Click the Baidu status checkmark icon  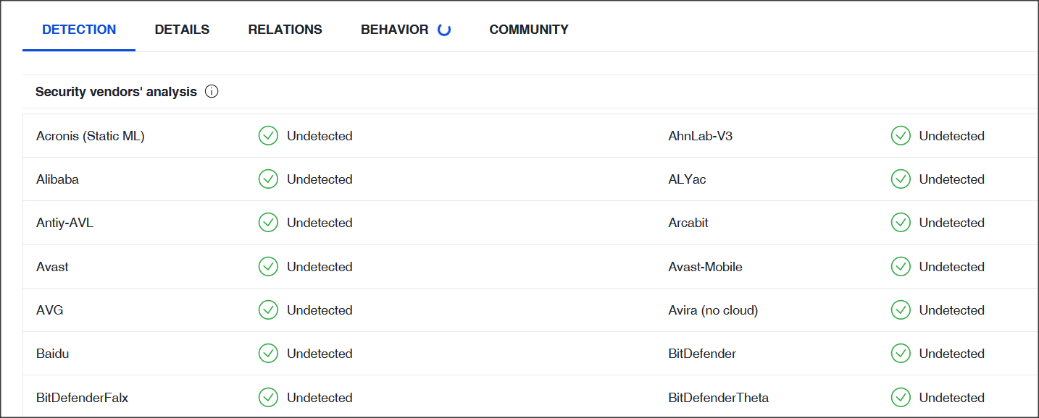268,354
